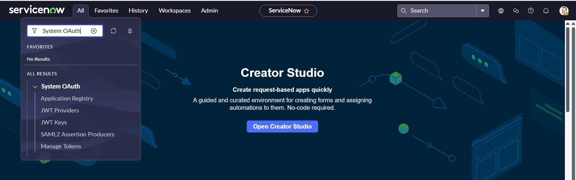The image size is (576, 180).
Task: Click the user profile avatar
Action: [564, 11]
